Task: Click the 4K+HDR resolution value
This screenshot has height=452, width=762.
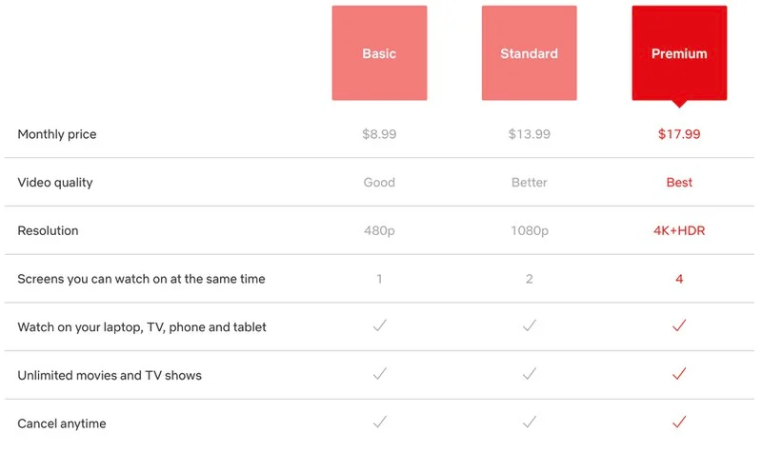Action: (679, 230)
